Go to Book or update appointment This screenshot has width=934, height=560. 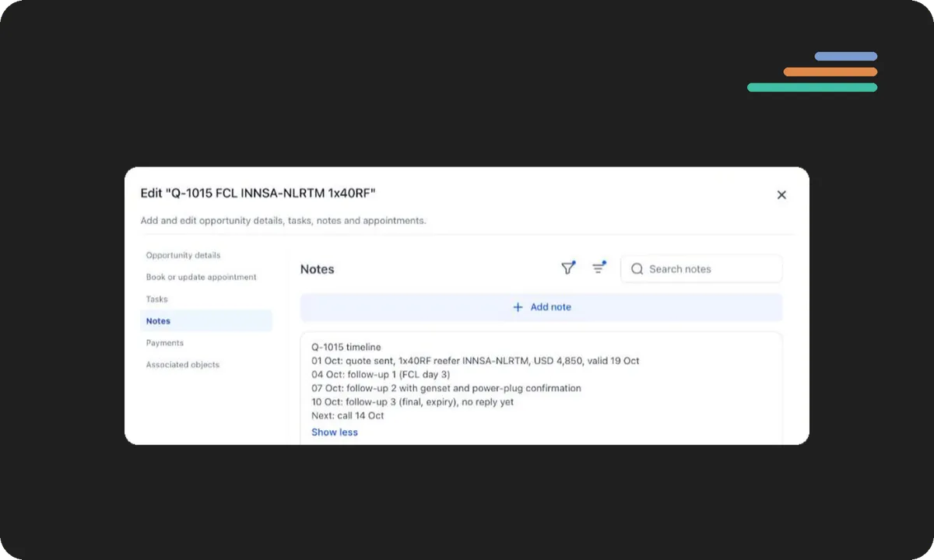click(x=201, y=277)
